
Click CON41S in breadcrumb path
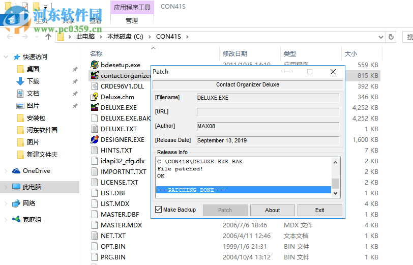tap(168, 37)
